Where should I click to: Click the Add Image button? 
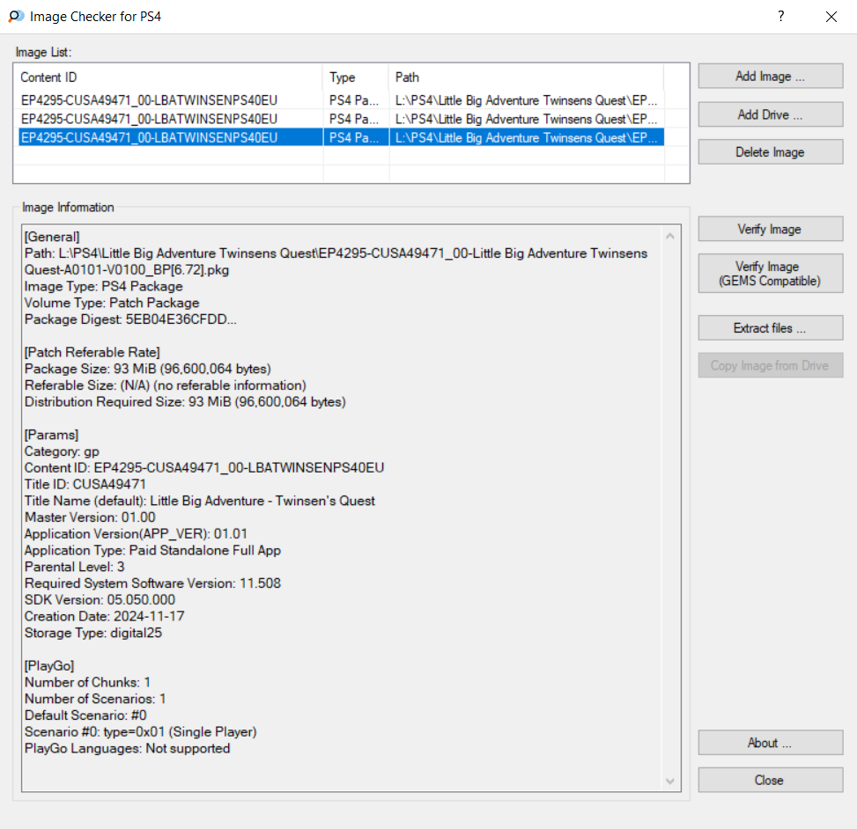tap(770, 76)
